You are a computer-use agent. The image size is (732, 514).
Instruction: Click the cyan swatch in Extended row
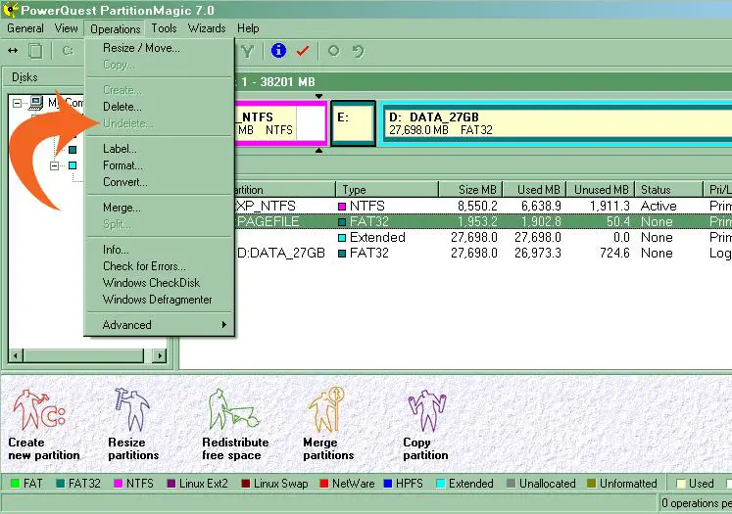342,238
